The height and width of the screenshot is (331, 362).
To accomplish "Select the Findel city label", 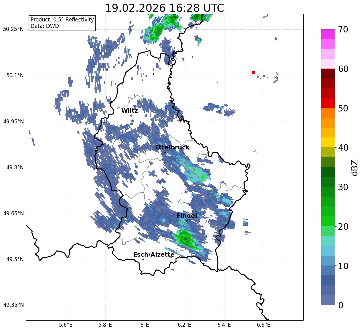I will coord(187,216).
